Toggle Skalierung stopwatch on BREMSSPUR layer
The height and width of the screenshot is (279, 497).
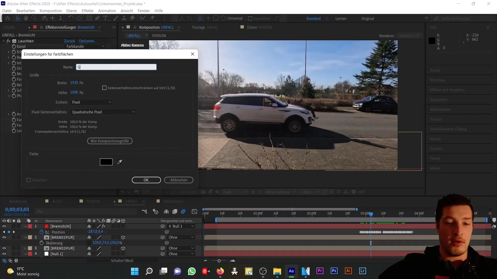pyautogui.click(x=41, y=243)
